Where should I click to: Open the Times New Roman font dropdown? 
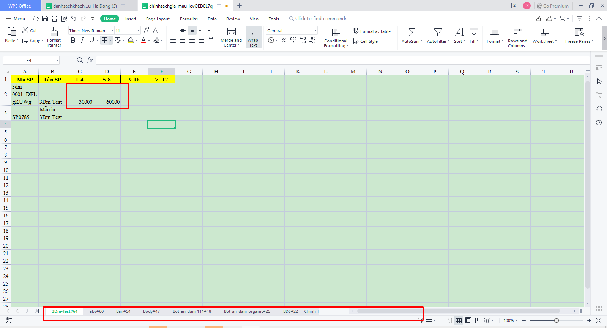[x=112, y=31]
